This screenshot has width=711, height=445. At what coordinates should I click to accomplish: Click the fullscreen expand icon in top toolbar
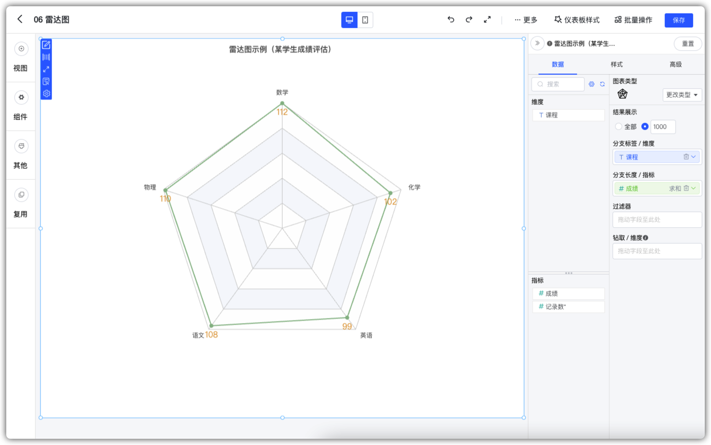487,20
